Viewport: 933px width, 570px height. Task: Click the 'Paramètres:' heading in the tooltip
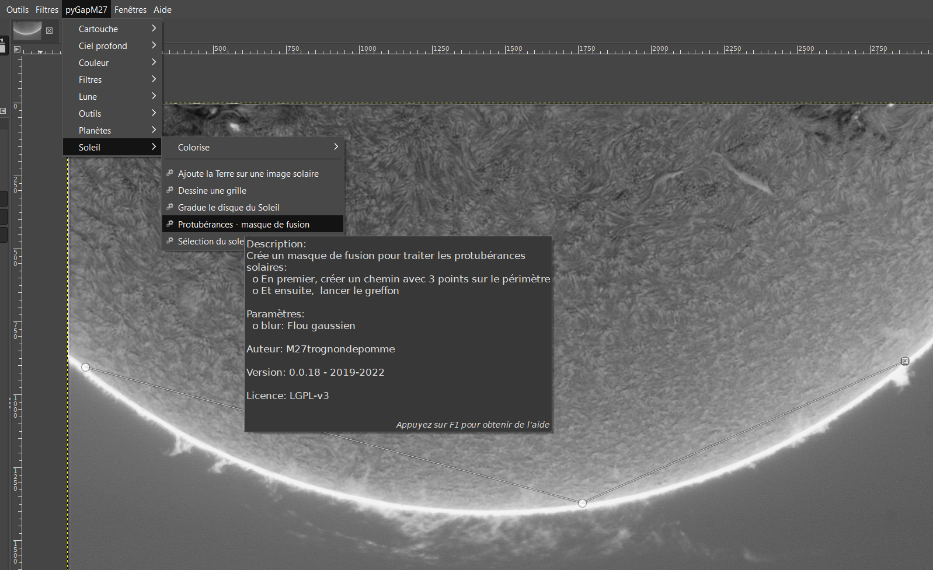pyautogui.click(x=276, y=314)
